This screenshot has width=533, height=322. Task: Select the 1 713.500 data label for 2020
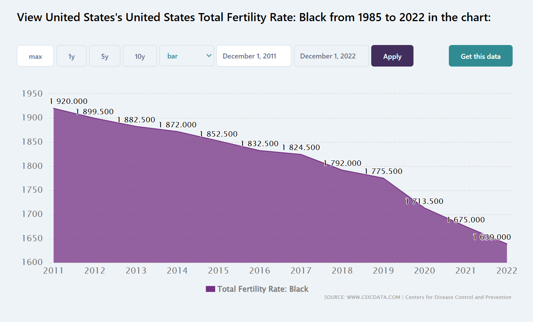(x=424, y=201)
